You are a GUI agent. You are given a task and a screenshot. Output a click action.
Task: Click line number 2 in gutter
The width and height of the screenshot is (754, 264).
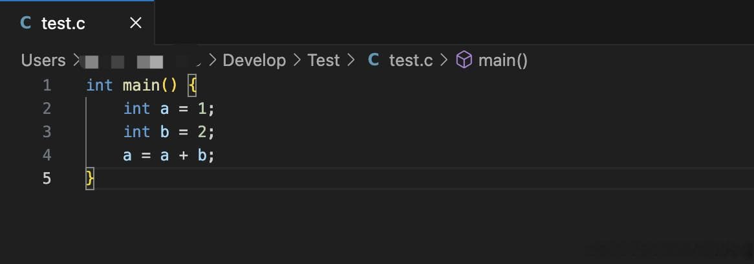(x=47, y=109)
